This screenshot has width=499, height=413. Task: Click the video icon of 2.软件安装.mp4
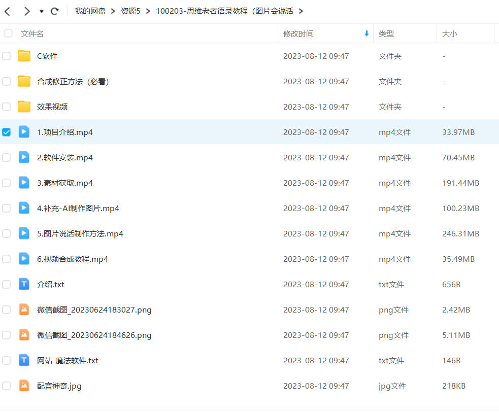click(24, 157)
